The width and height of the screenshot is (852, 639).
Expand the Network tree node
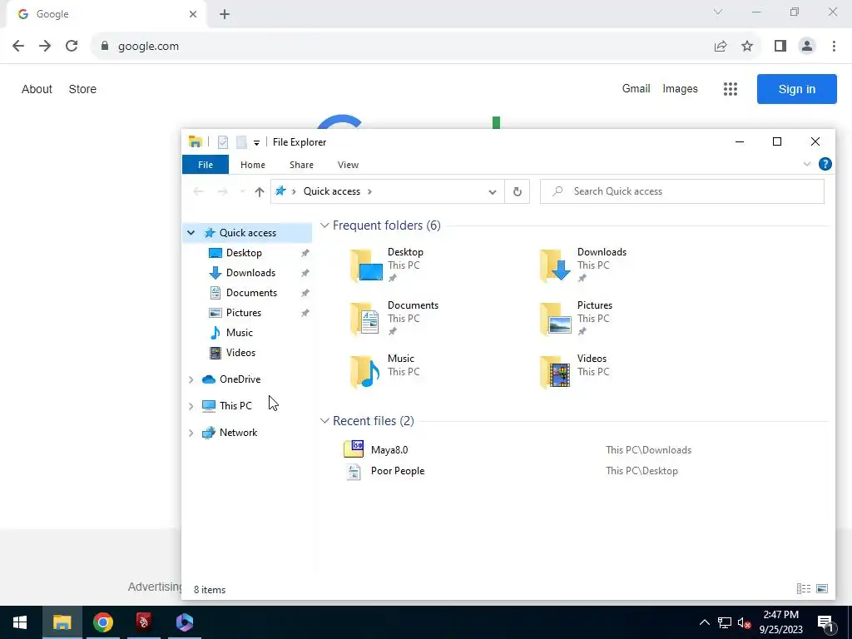191,433
